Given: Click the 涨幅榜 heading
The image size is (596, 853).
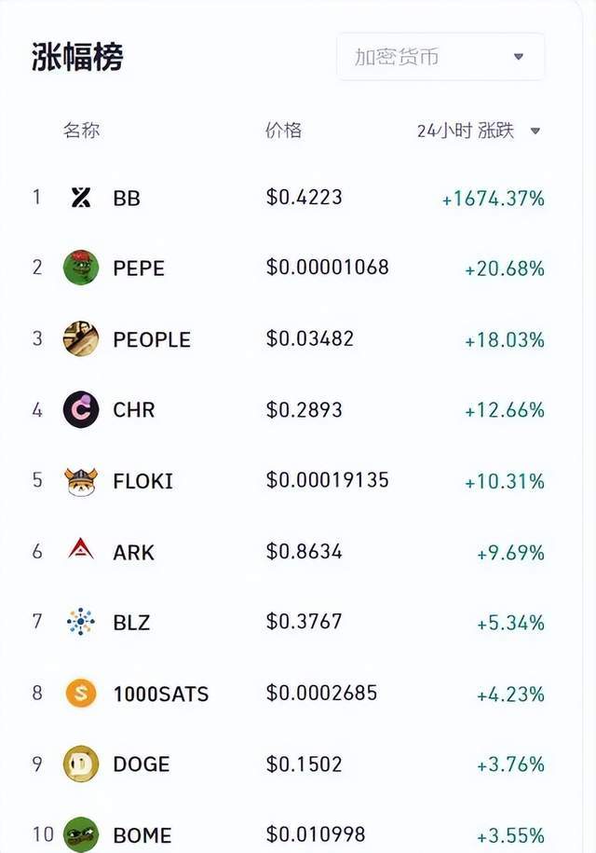Looking at the screenshot, I should pyautogui.click(x=78, y=58).
